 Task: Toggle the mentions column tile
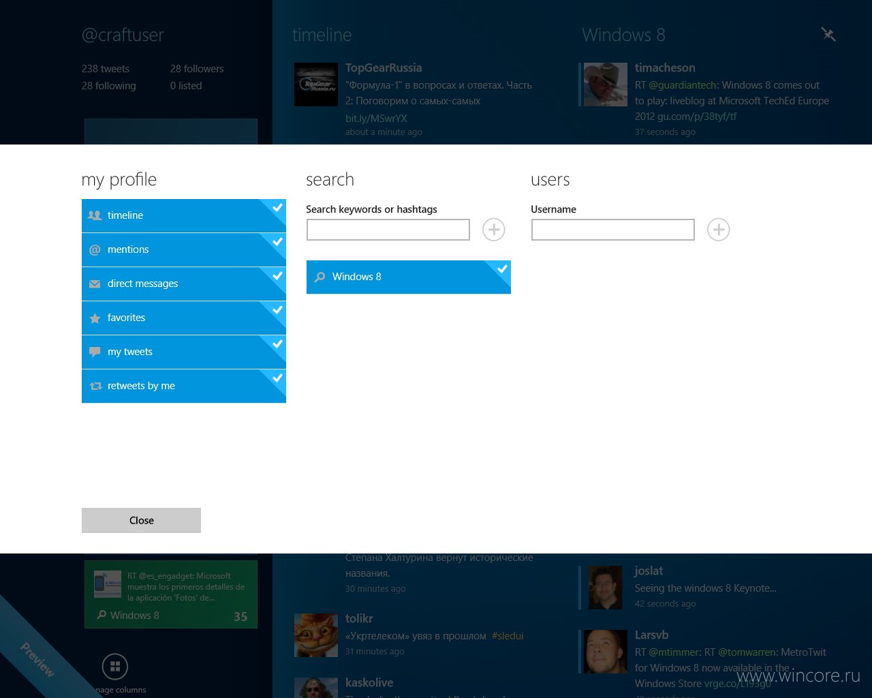[184, 249]
